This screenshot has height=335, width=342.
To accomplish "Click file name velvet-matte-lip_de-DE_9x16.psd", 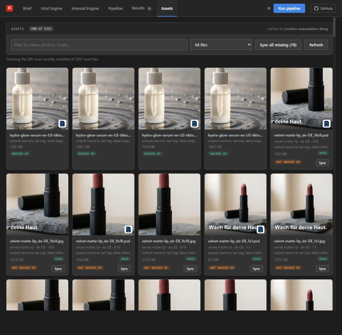I will point(103,241).
